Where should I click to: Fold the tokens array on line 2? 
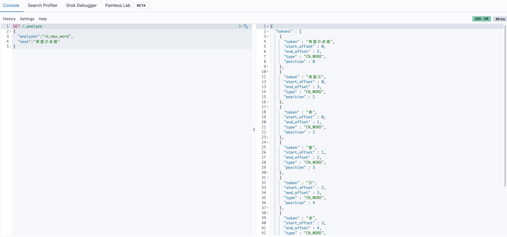268,31
